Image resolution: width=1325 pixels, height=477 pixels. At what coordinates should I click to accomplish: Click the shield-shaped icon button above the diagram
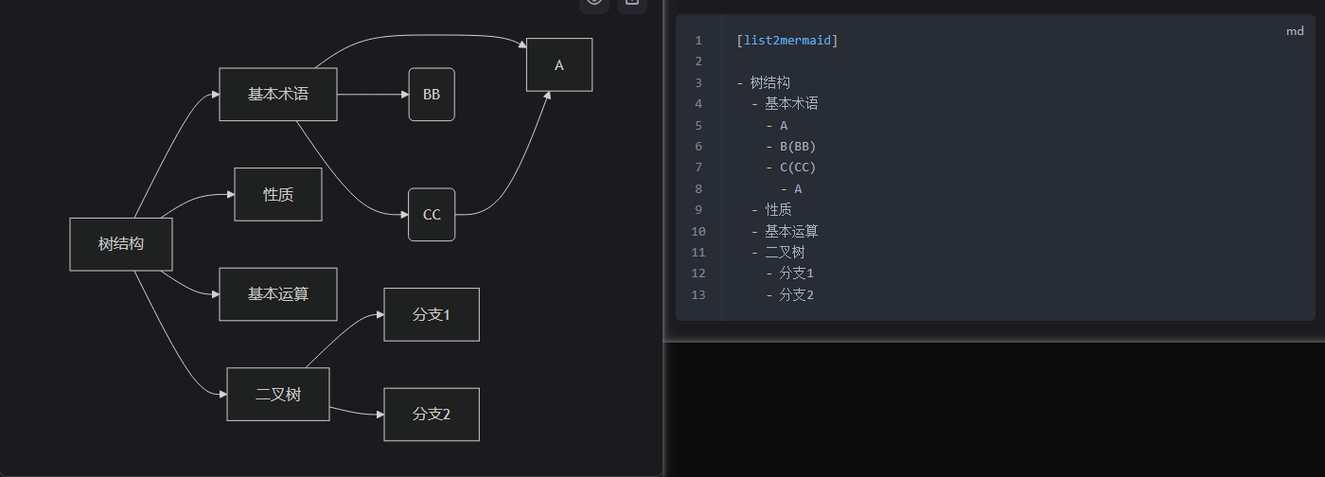(593, 3)
